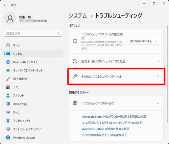Image resolution: width=169 pixels, height=144 pixels.
Task: Select 個人用設定 in the sidebar
Action: point(33,79)
